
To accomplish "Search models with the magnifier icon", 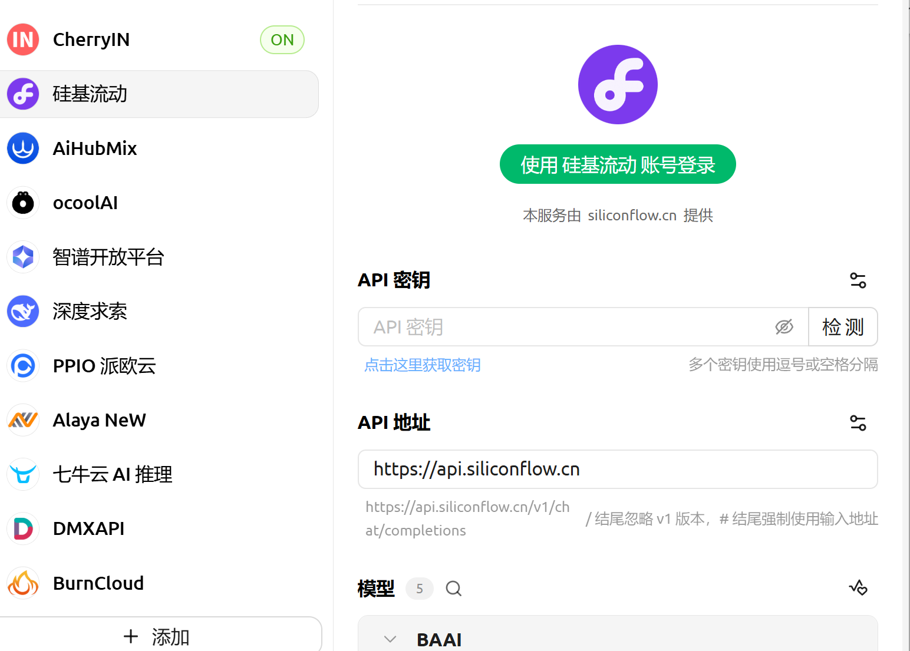I will 454,589.
